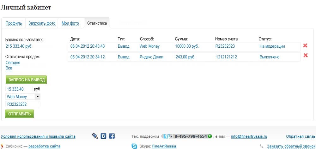This screenshot has width=316, height=149.
Task: Click the phone handset callback icon
Action: pos(262,146)
